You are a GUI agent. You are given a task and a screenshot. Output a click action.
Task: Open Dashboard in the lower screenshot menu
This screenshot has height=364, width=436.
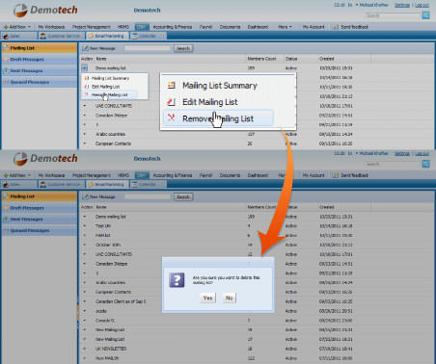pos(258,175)
